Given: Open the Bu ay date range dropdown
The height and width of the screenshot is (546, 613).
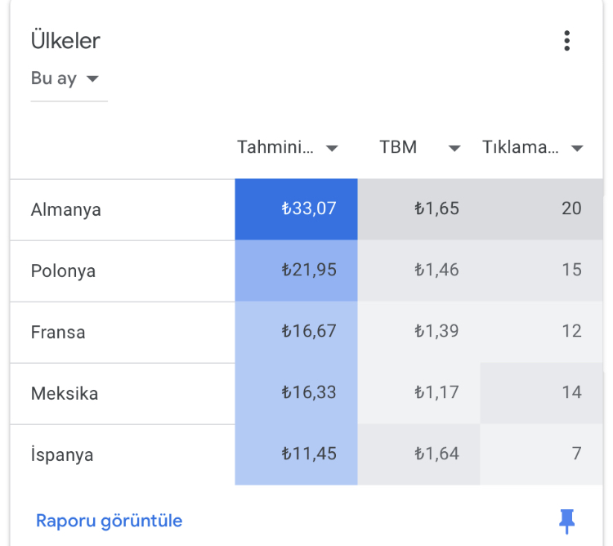Looking at the screenshot, I should (x=65, y=78).
